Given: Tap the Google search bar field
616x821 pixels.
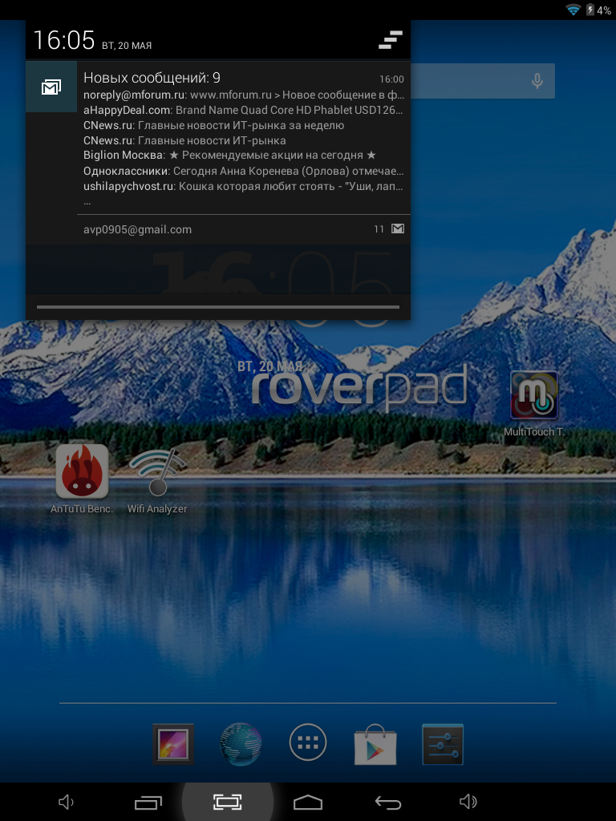Looking at the screenshot, I should pos(482,81).
